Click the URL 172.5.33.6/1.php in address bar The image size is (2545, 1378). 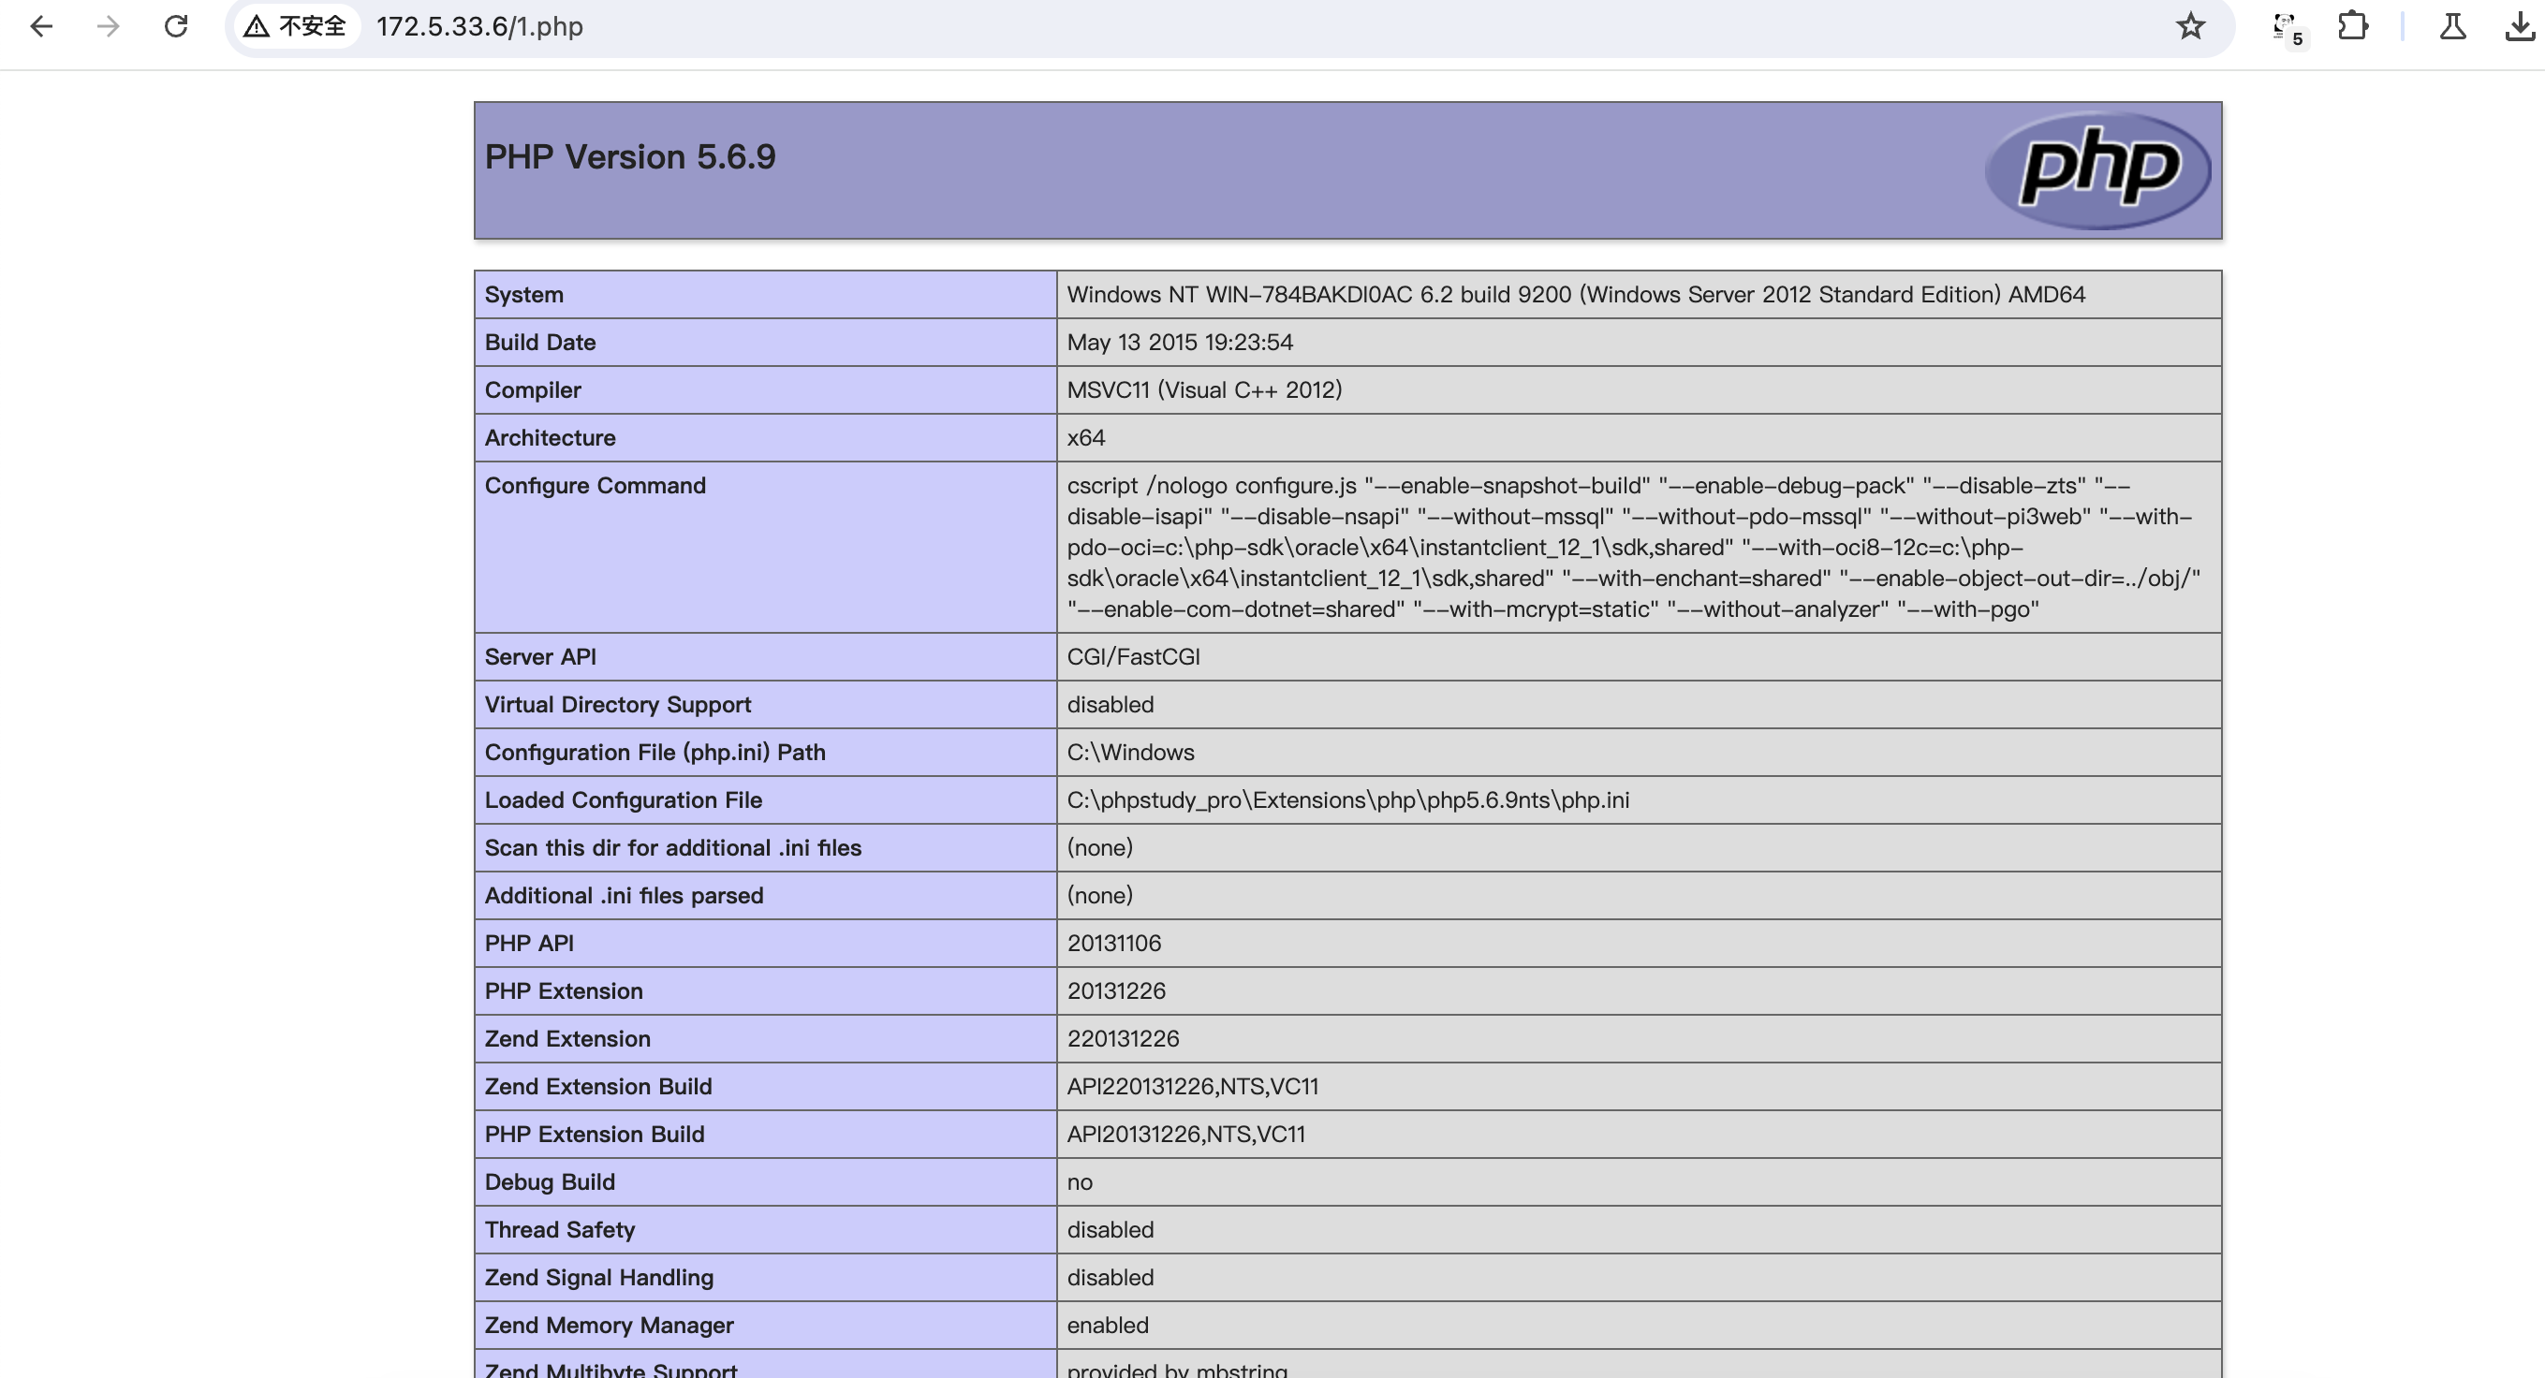479,26
